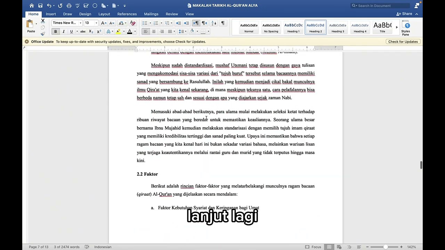Activate the Format Painter brush
Screen dimensions: 445x250
click(x=43, y=34)
